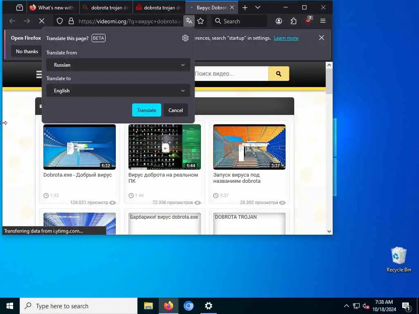List all tabs chevron
Image resolution: width=419 pixels, height=314 pixels.
[258, 8]
